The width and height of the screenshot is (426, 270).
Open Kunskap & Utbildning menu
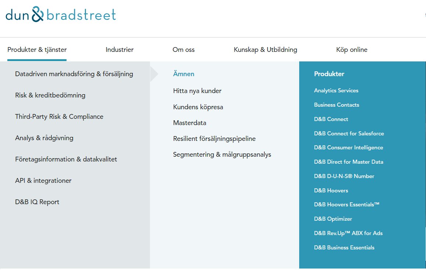(265, 50)
